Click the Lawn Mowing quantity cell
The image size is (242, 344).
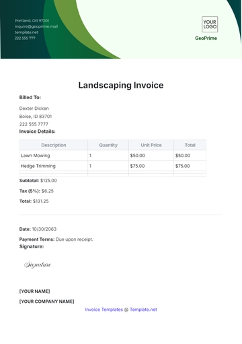pos(108,156)
